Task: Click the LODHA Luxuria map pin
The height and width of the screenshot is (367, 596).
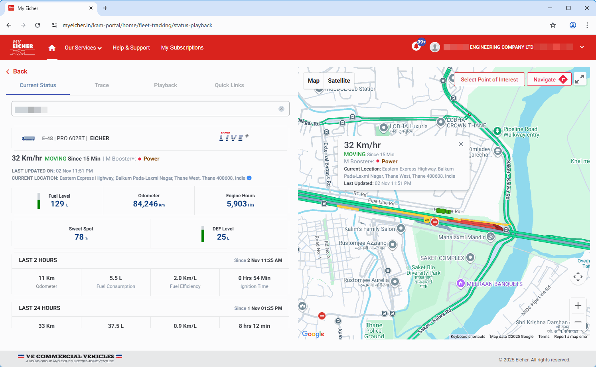Action: (384, 127)
